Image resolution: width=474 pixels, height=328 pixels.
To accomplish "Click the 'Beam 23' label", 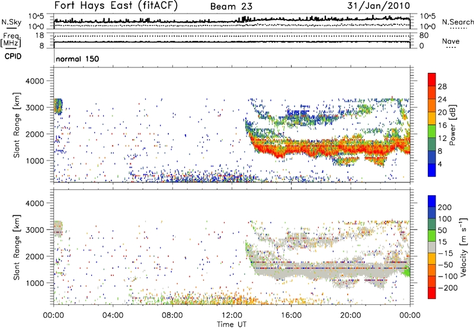I will pyautogui.click(x=231, y=7).
